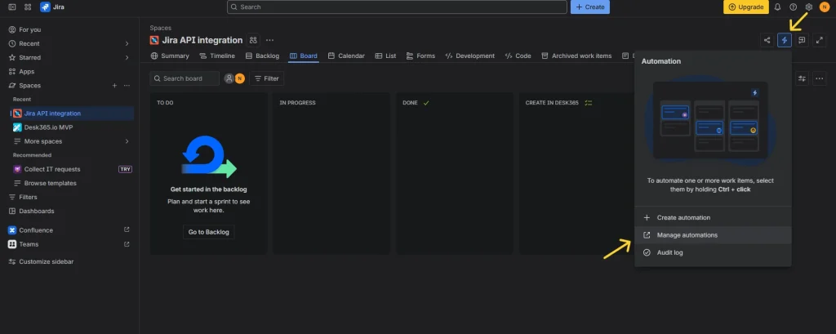Open the board view settings sliders icon
The width and height of the screenshot is (836, 334).
[x=802, y=78]
